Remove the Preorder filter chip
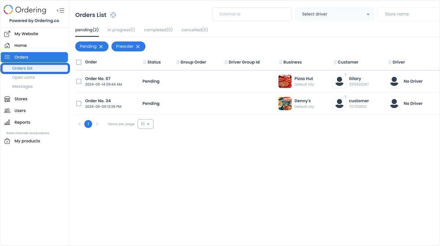The height and width of the screenshot is (246, 440). point(138,47)
